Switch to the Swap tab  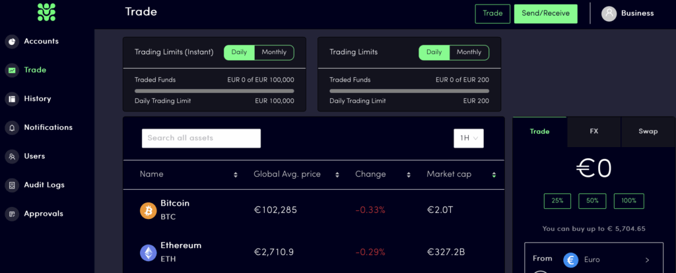click(x=648, y=132)
